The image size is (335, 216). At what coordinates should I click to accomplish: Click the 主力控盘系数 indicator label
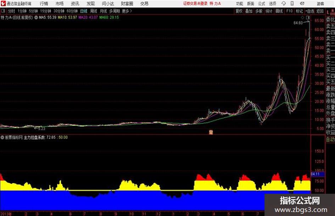click(34, 138)
